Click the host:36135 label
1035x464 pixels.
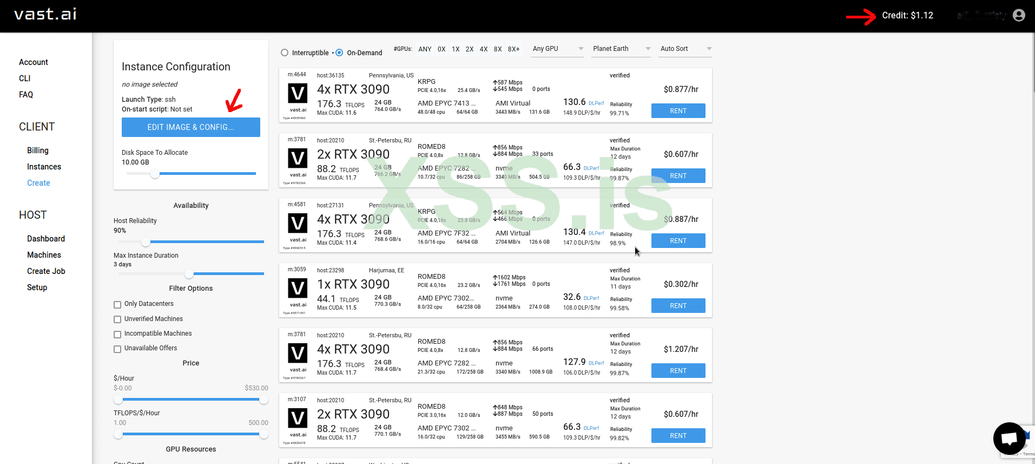point(331,75)
